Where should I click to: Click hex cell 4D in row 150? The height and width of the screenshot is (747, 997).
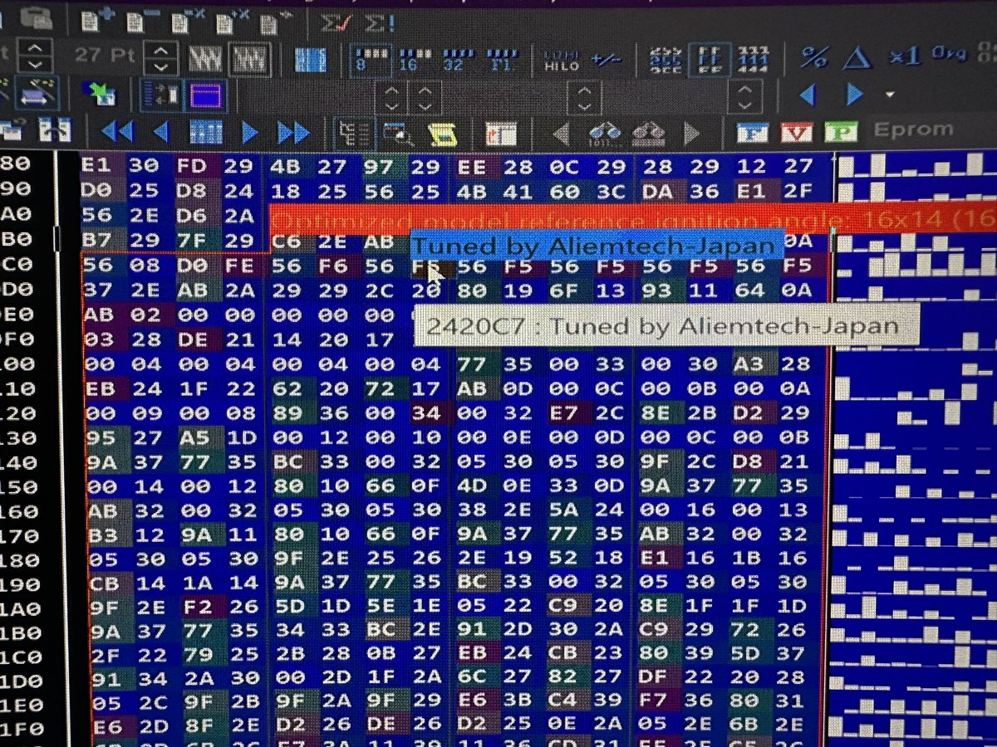[472, 487]
